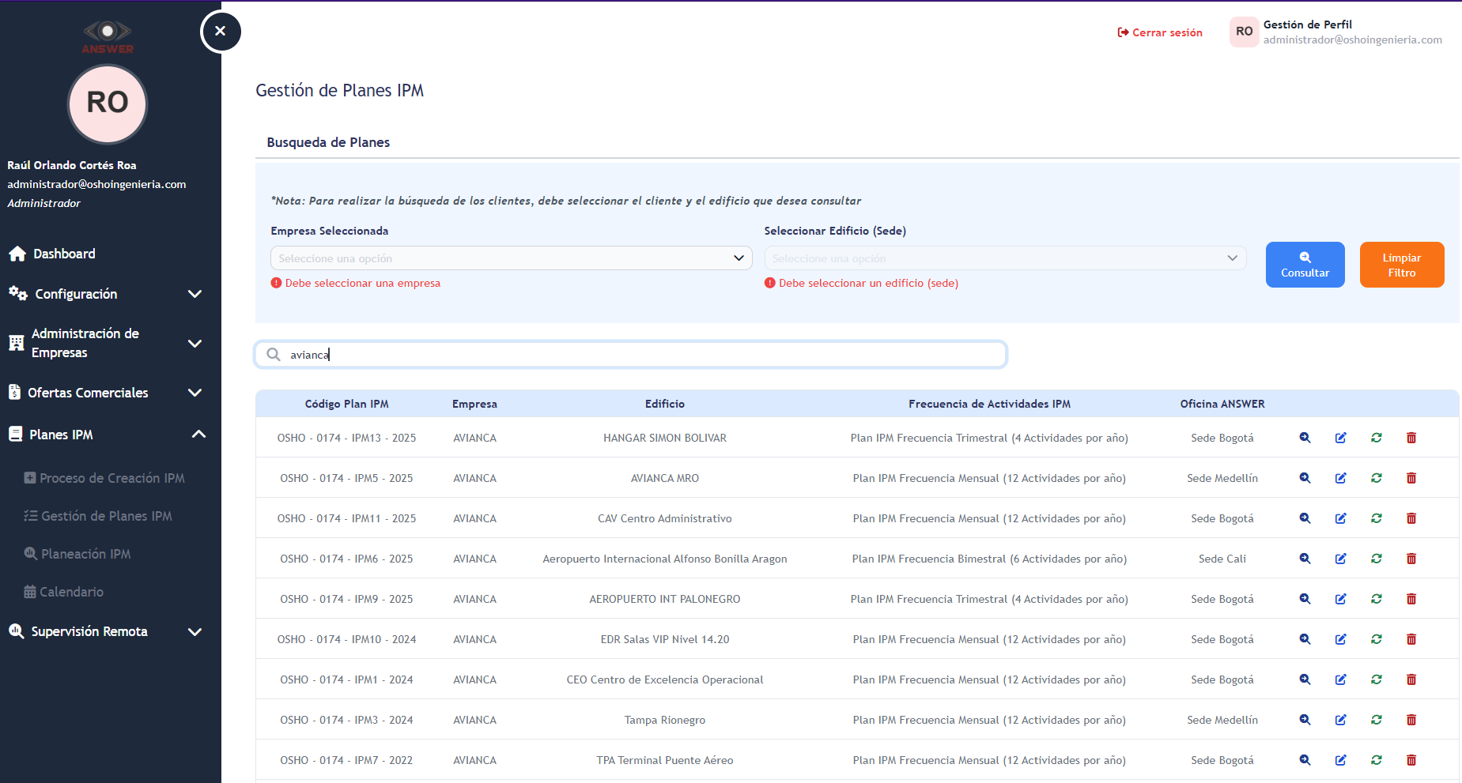
Task: Click the Consultar button
Action: [1305, 265]
